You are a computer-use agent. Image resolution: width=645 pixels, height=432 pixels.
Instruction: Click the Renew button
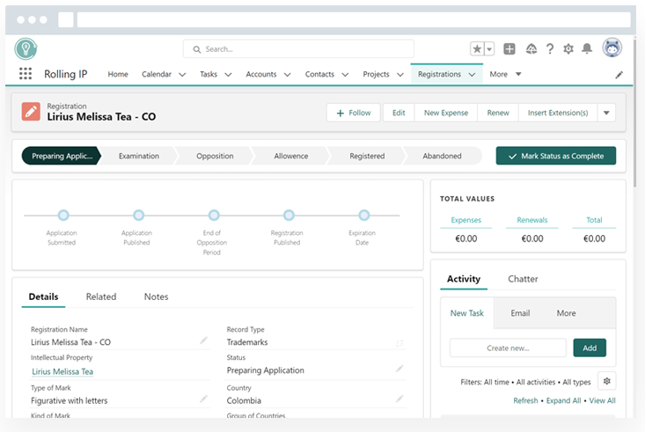(498, 113)
